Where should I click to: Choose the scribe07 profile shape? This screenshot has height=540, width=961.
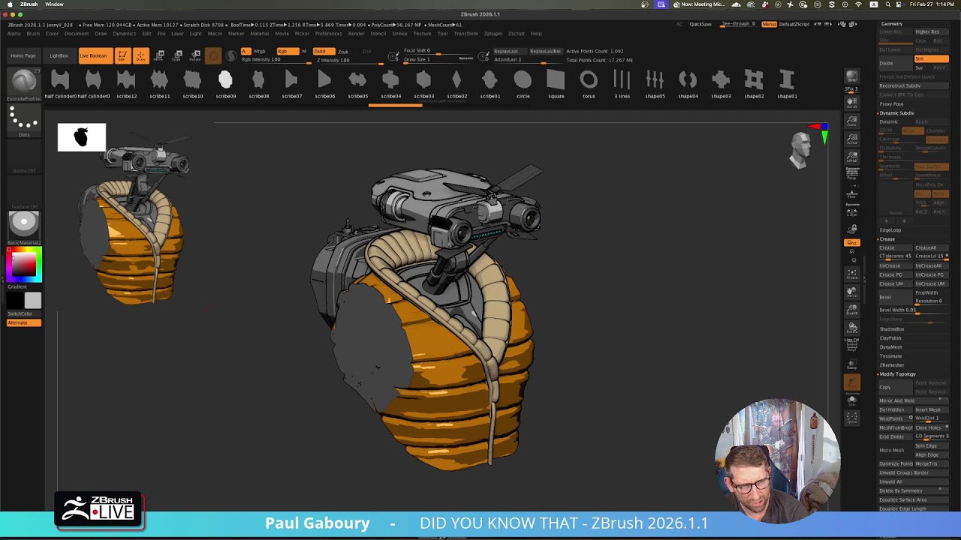pyautogui.click(x=291, y=83)
